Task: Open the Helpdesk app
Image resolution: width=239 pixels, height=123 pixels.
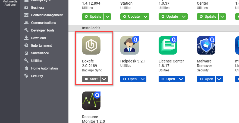Action: pos(129,79)
